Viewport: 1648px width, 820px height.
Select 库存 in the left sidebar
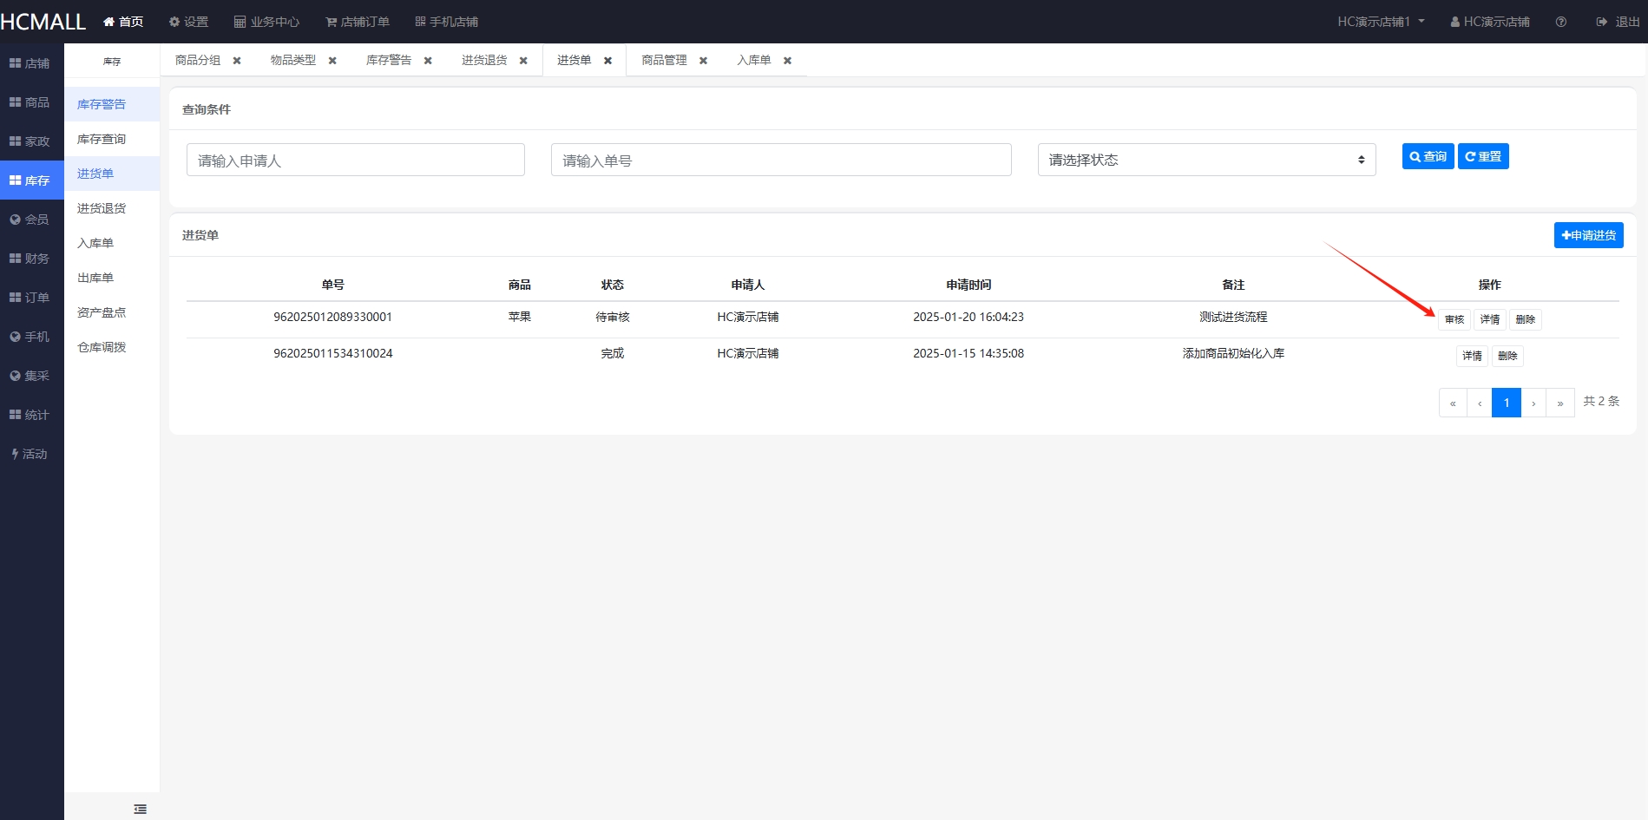click(x=32, y=180)
